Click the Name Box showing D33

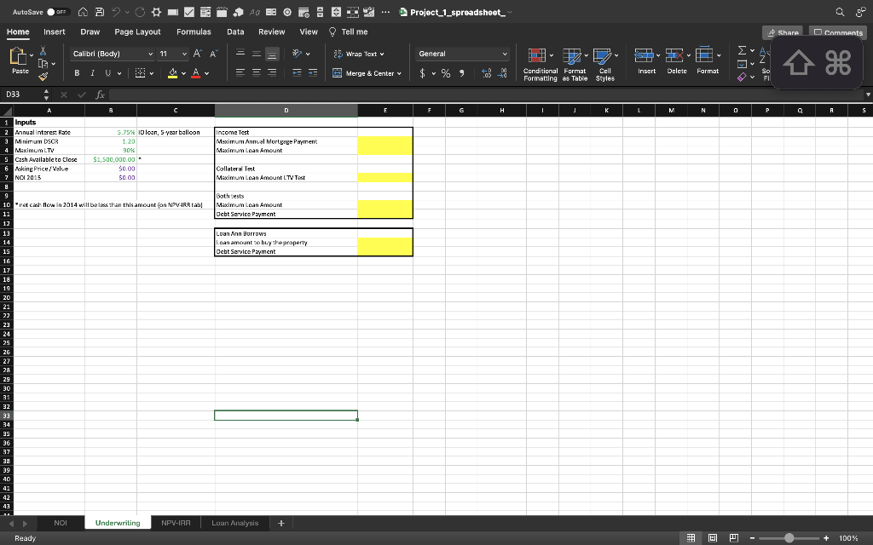(x=20, y=95)
